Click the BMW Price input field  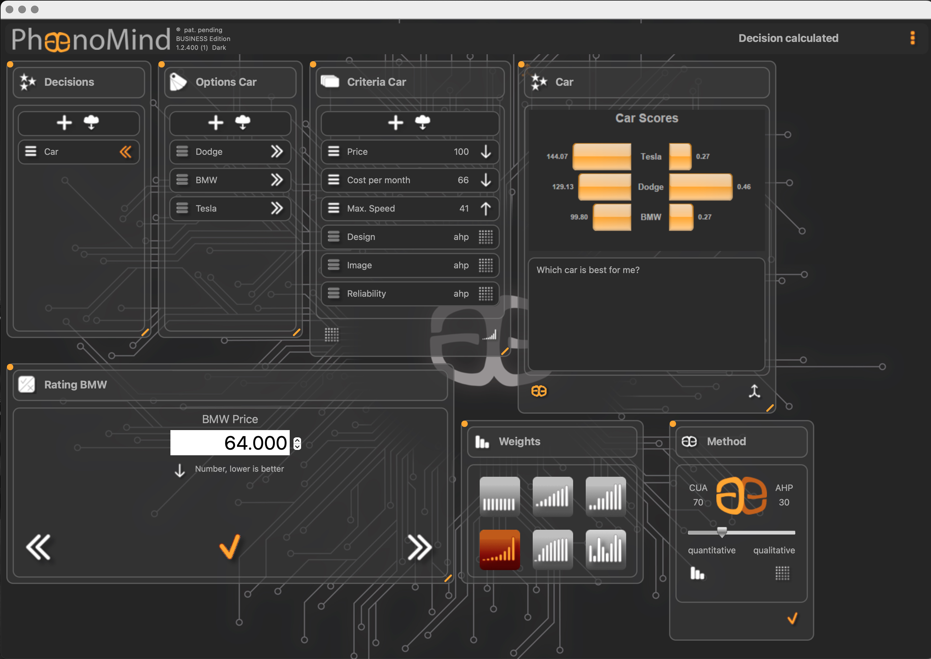tap(230, 443)
